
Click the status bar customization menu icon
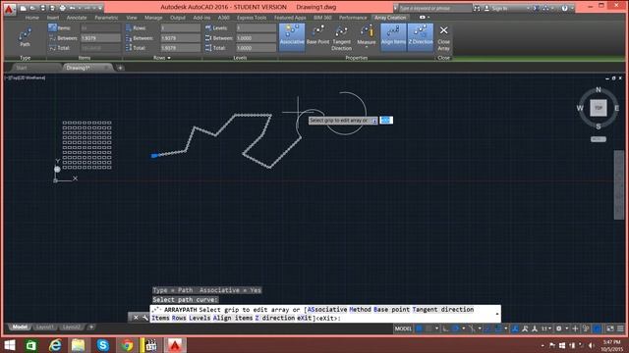(620, 328)
